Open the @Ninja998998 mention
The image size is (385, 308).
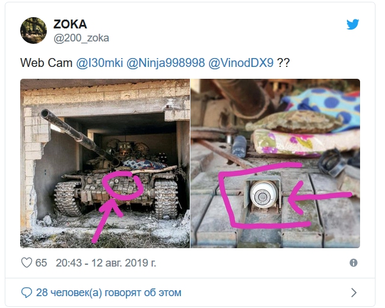[x=166, y=63]
